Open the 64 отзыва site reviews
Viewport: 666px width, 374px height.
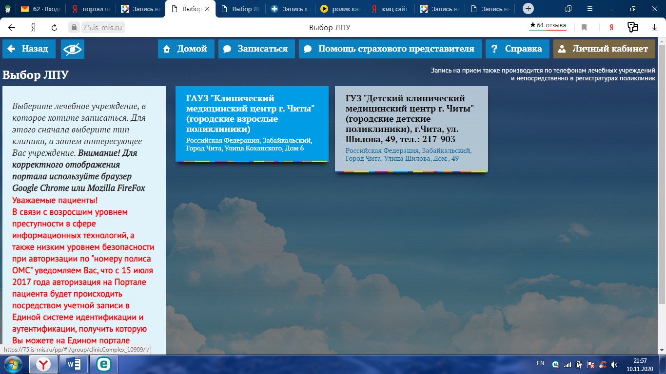pos(548,26)
